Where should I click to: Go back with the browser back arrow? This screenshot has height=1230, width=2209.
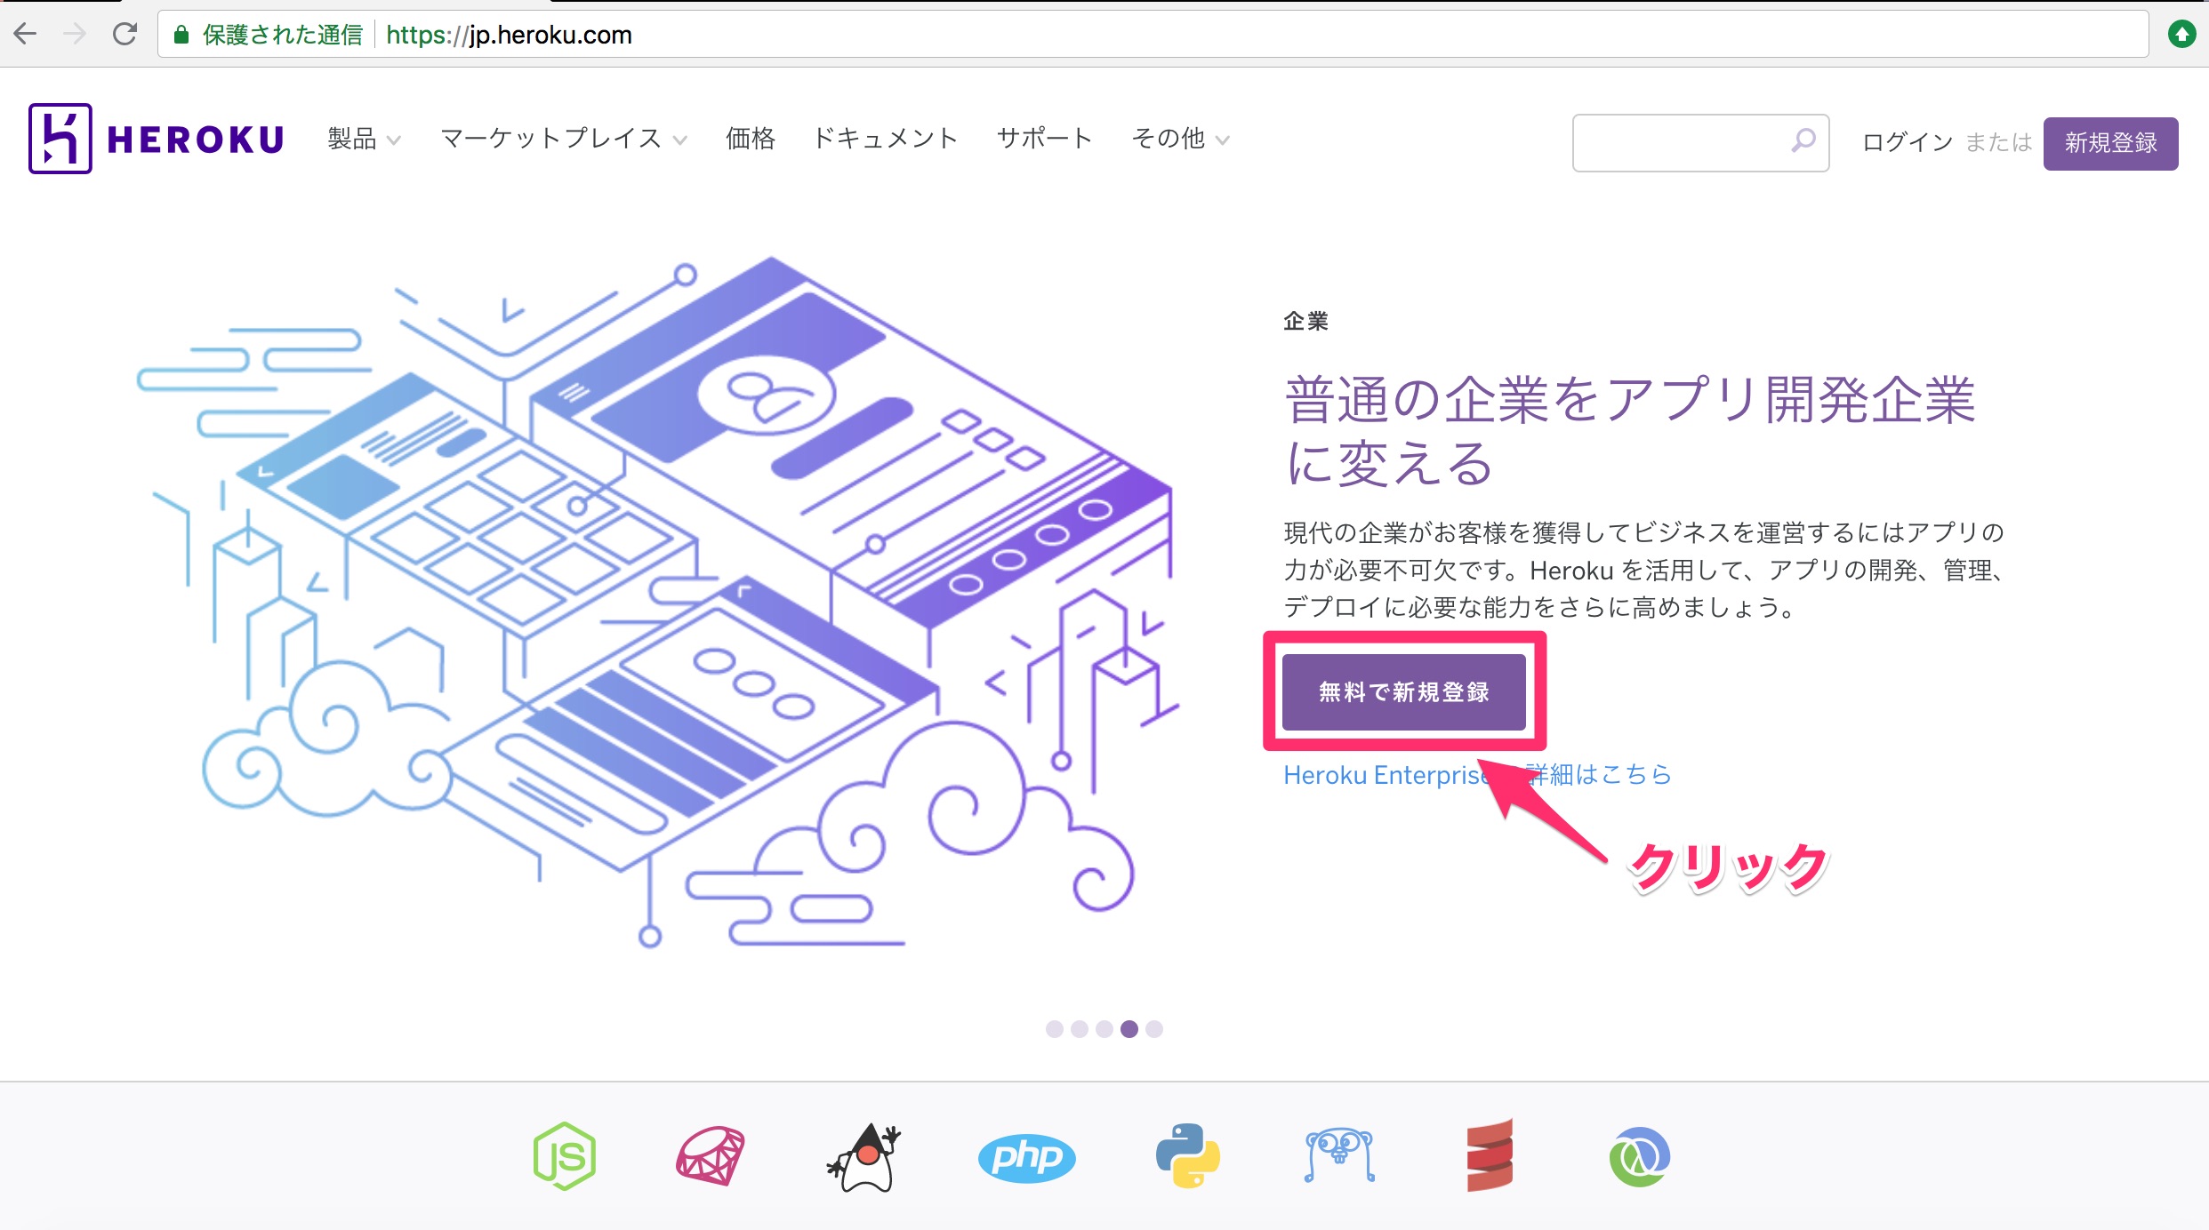coord(25,35)
